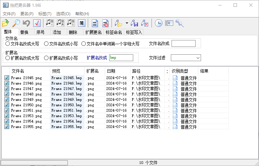Viewport: 259px width, 166px height.
Task: Open dropdown arrow beside the pencil folder icon
Action: pos(127,23)
